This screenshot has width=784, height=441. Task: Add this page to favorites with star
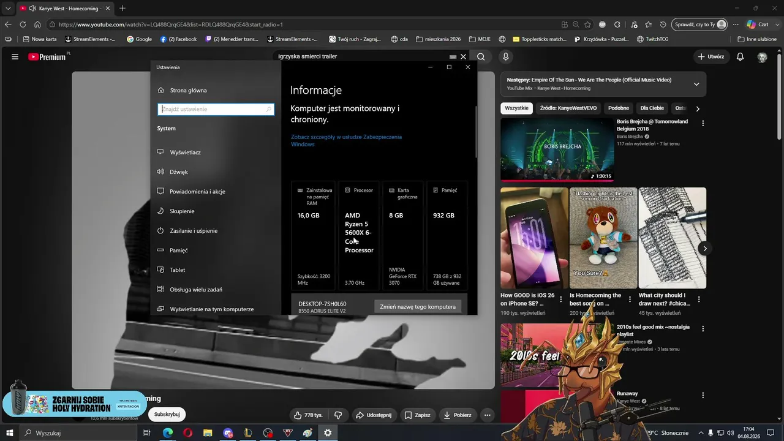587,24
